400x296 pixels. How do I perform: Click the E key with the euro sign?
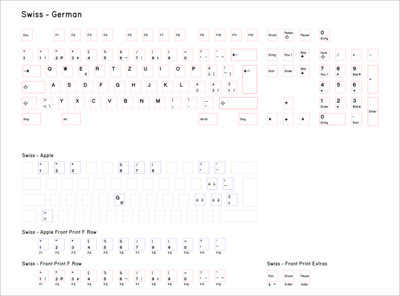(83, 71)
